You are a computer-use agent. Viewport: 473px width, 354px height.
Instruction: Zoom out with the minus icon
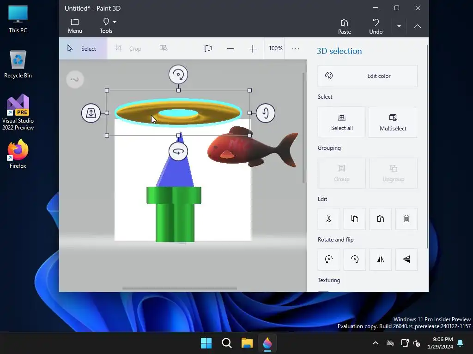[x=230, y=49]
